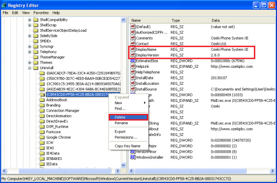The height and width of the screenshot is (183, 277).
Task: Click the SideBySide folder icon
Action: (x=36, y=35)
